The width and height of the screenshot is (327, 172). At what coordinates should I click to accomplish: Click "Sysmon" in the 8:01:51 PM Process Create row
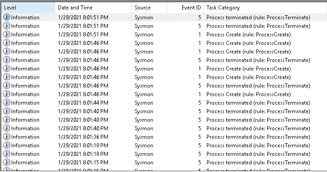pos(144,35)
